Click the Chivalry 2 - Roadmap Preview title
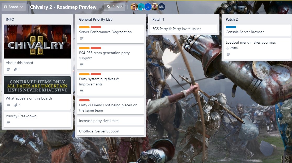 coord(63,7)
